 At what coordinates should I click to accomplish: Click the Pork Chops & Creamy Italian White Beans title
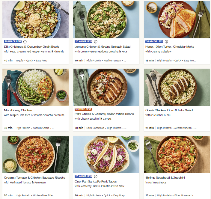[104, 114]
